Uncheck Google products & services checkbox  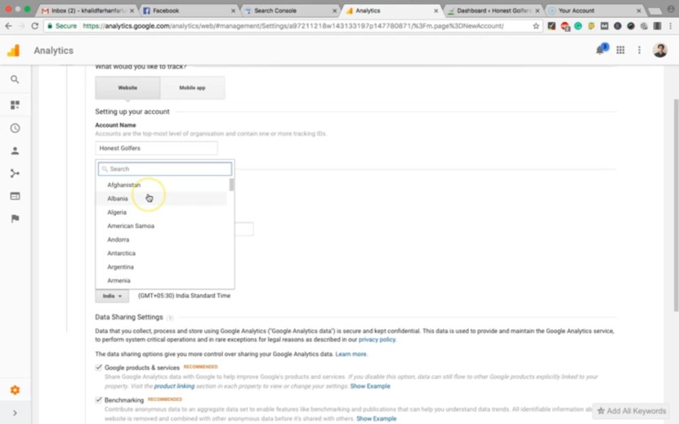(98, 367)
